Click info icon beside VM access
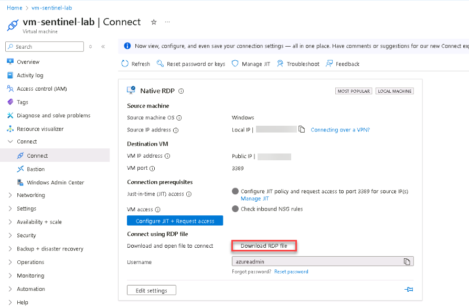 tap(157, 210)
